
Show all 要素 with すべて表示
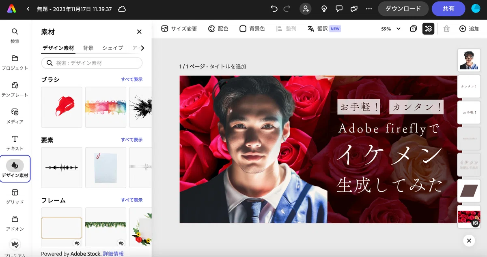[x=131, y=140]
